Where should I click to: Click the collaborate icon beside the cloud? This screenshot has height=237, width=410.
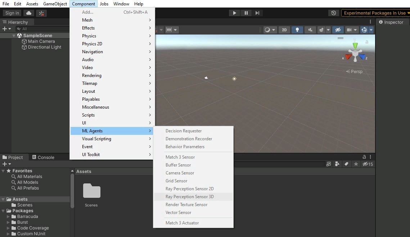point(41,13)
